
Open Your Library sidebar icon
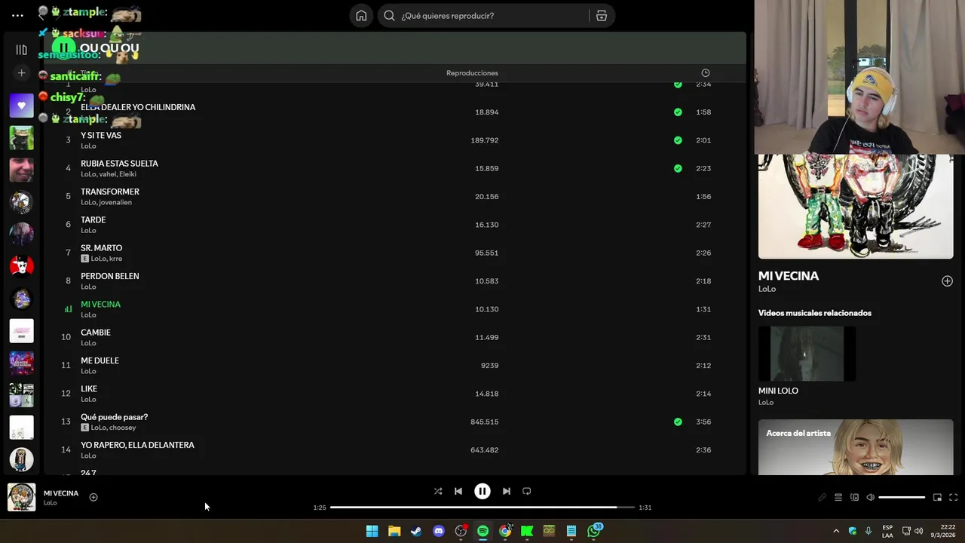[21, 50]
